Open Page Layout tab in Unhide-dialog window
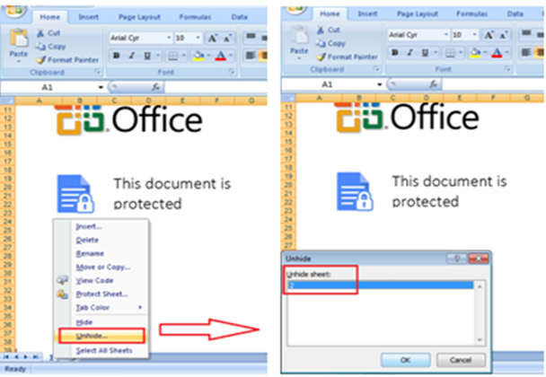 pyautogui.click(x=418, y=14)
